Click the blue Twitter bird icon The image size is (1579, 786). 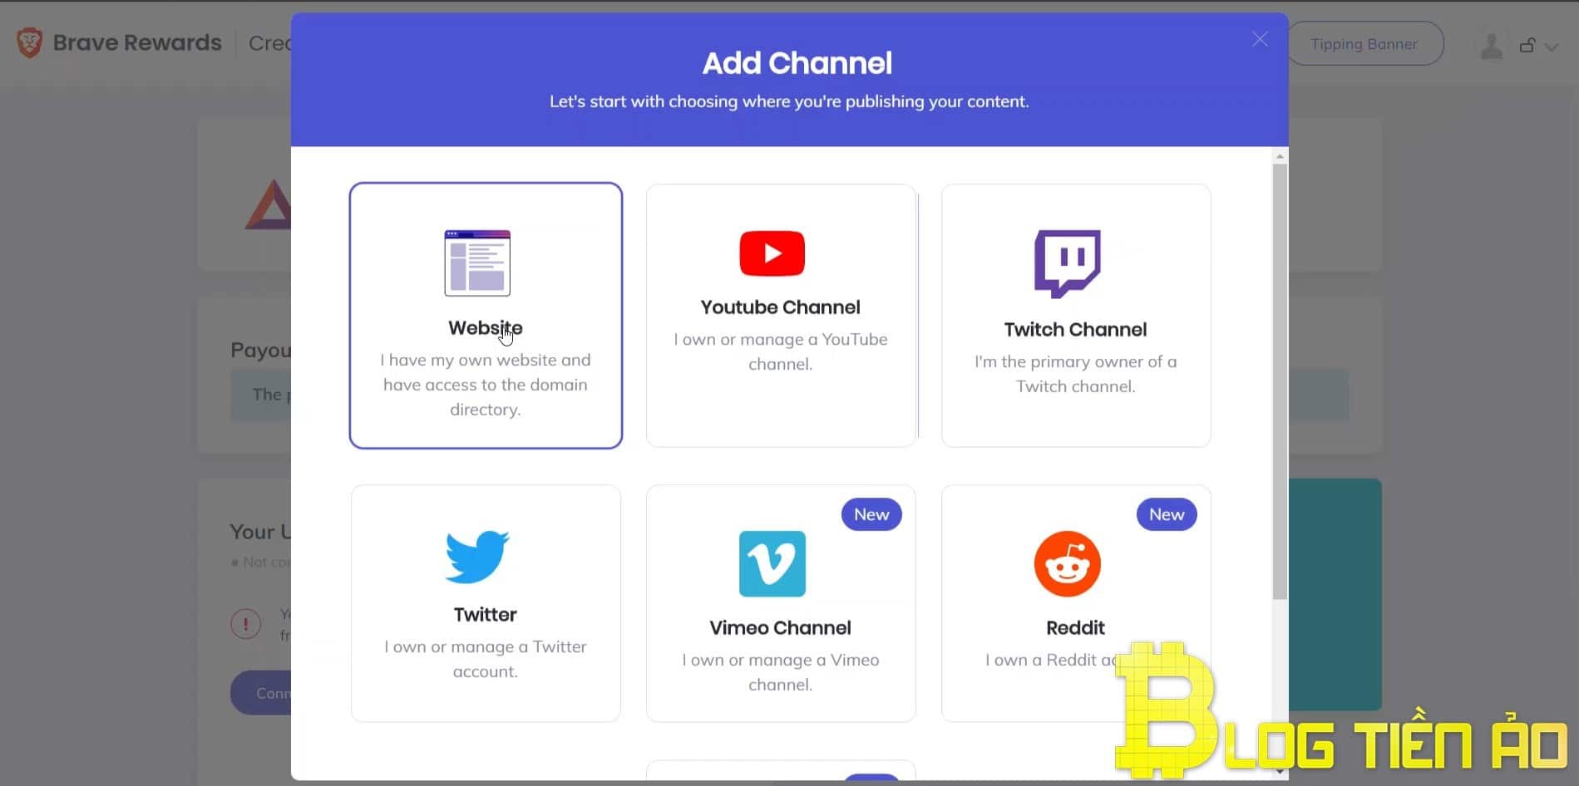[477, 557]
